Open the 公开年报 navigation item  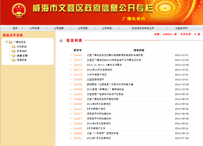[x=107, y=28]
